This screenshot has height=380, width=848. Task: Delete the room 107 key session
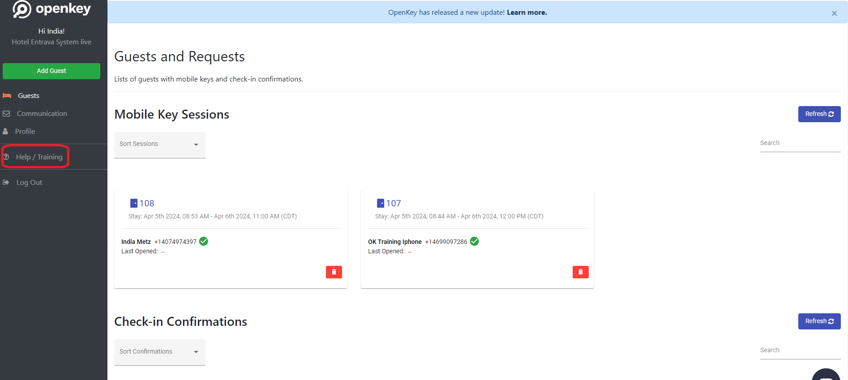pos(581,272)
